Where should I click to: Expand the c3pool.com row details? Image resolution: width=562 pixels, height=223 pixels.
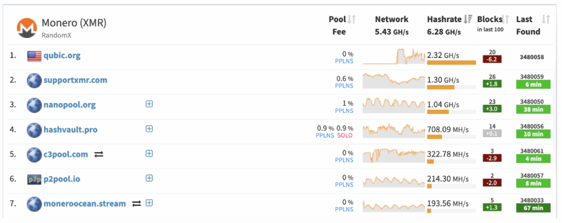(149, 153)
